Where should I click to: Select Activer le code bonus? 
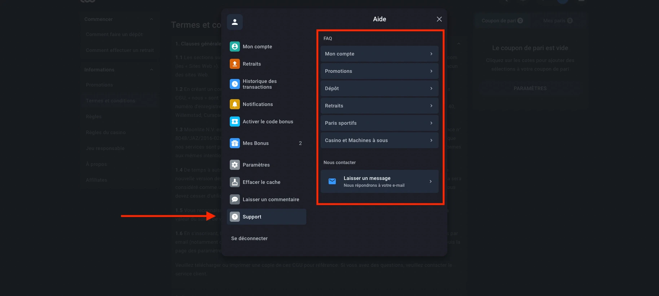(267, 122)
